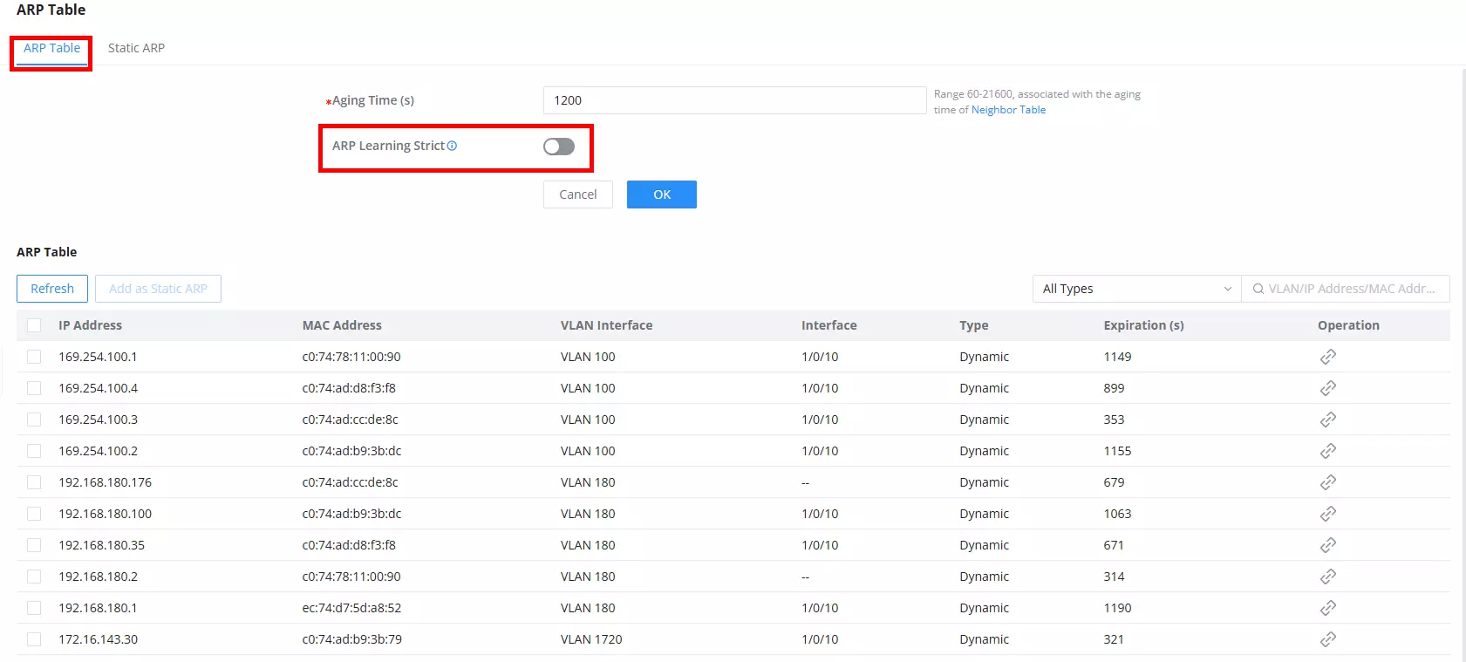Click MAC address c0:74:ad:b9:3b:79

(352, 639)
